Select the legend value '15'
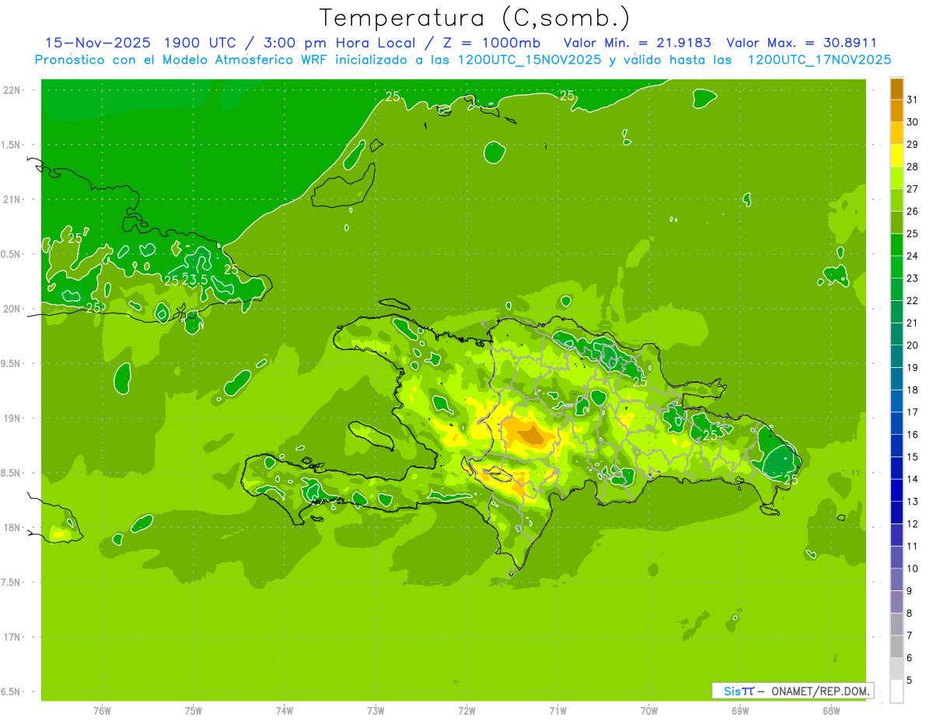 tap(913, 457)
